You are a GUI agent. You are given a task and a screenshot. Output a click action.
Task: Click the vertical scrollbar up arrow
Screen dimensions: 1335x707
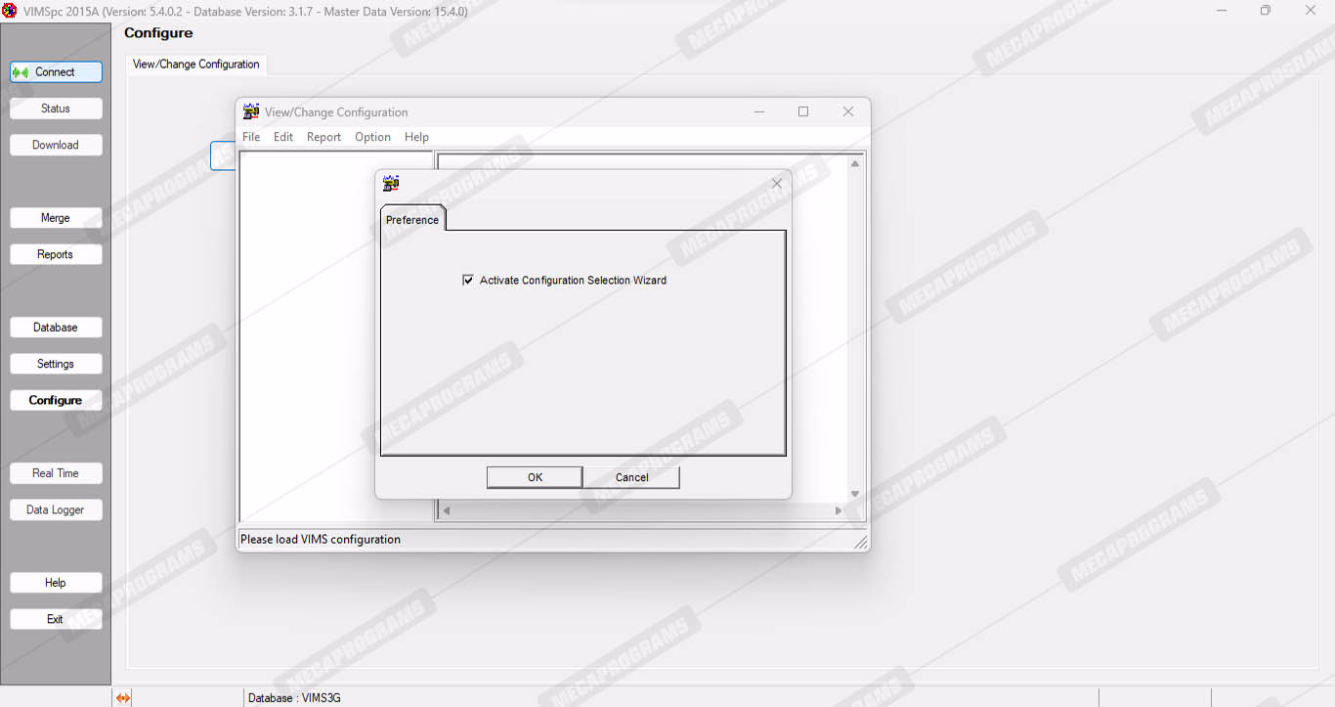(855, 163)
